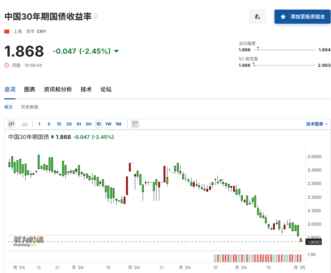Screen dimensions: 331x273
Task: Click the China flag icon
Action: [7, 31]
